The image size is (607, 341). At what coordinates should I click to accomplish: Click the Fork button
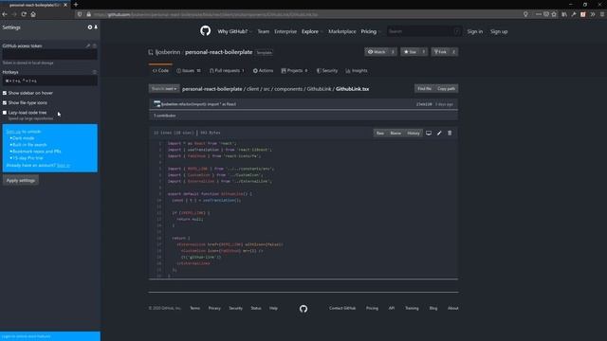pyautogui.click(x=440, y=52)
